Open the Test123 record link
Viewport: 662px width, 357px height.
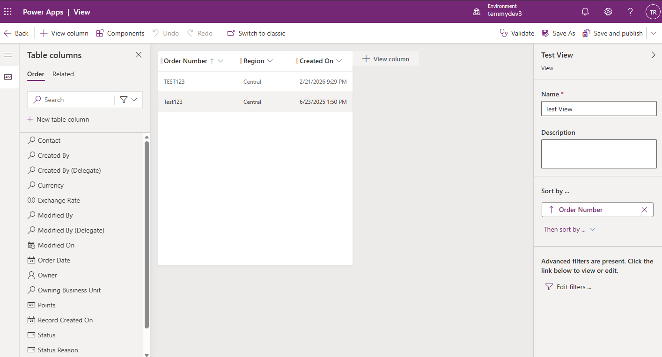(173, 102)
